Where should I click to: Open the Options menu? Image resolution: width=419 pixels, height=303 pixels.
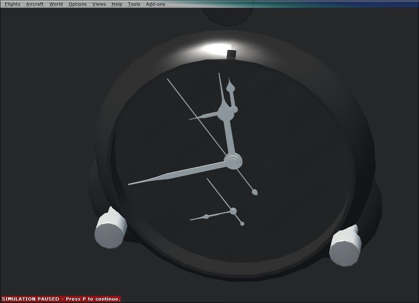(x=77, y=4)
